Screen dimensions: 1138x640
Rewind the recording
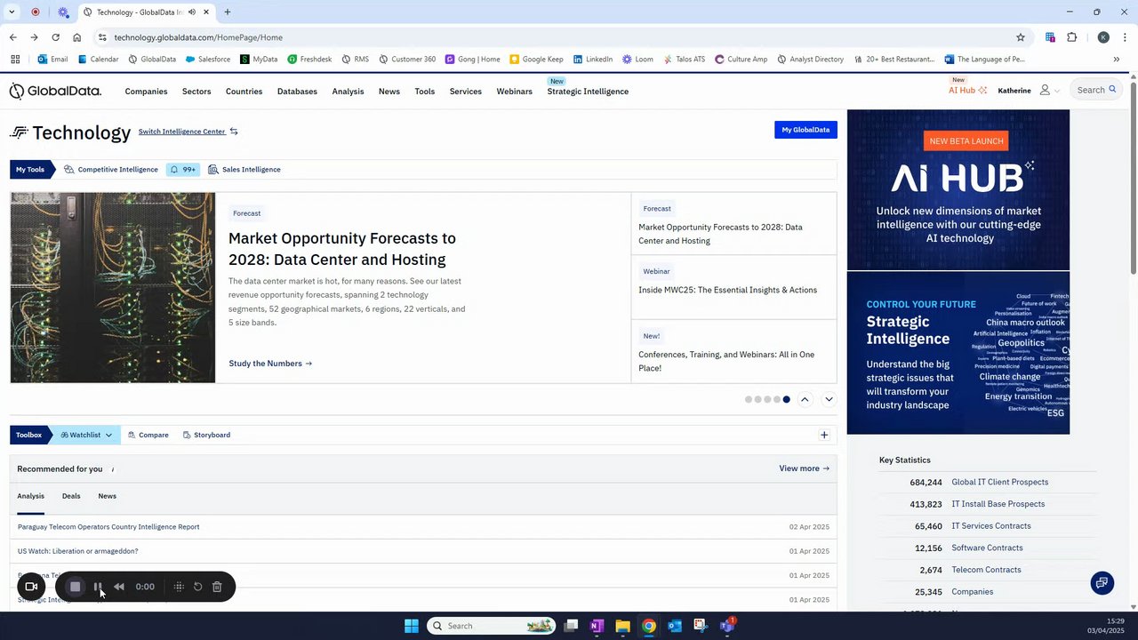click(x=119, y=587)
